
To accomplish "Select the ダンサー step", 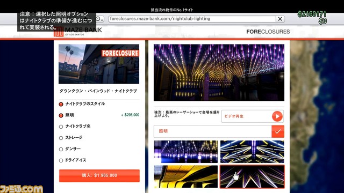I will point(70,149).
